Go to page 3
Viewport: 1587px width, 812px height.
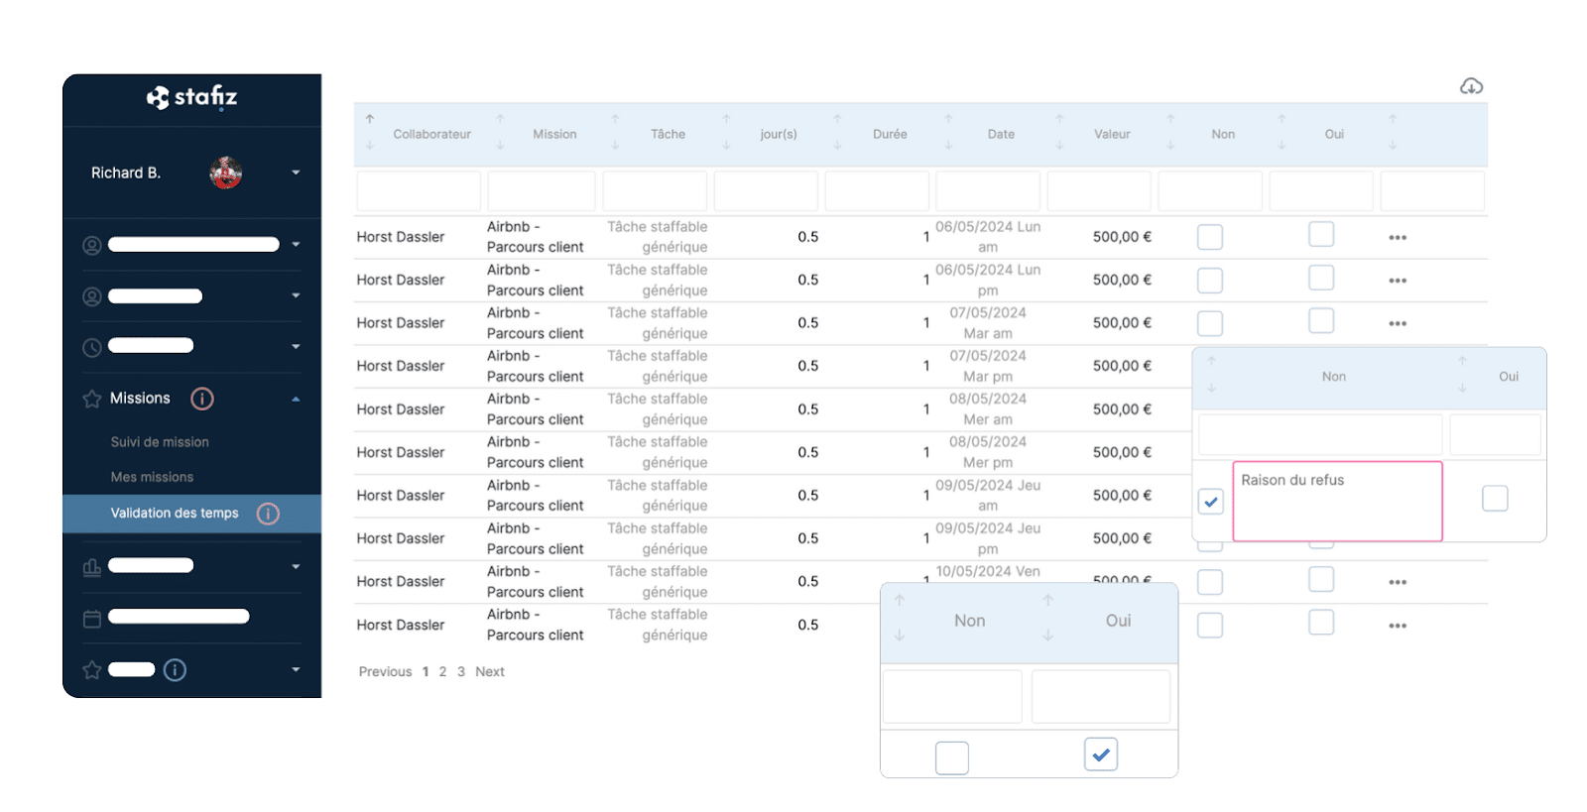tap(461, 672)
